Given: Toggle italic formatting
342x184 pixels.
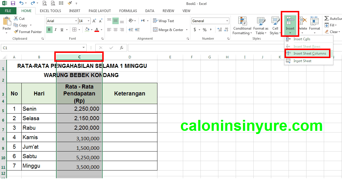Looking at the screenshot, I should coord(55,30).
